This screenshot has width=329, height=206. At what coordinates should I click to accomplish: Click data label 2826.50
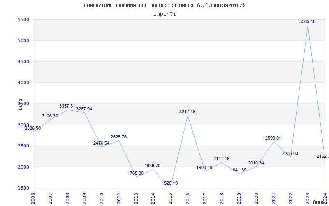(33, 128)
